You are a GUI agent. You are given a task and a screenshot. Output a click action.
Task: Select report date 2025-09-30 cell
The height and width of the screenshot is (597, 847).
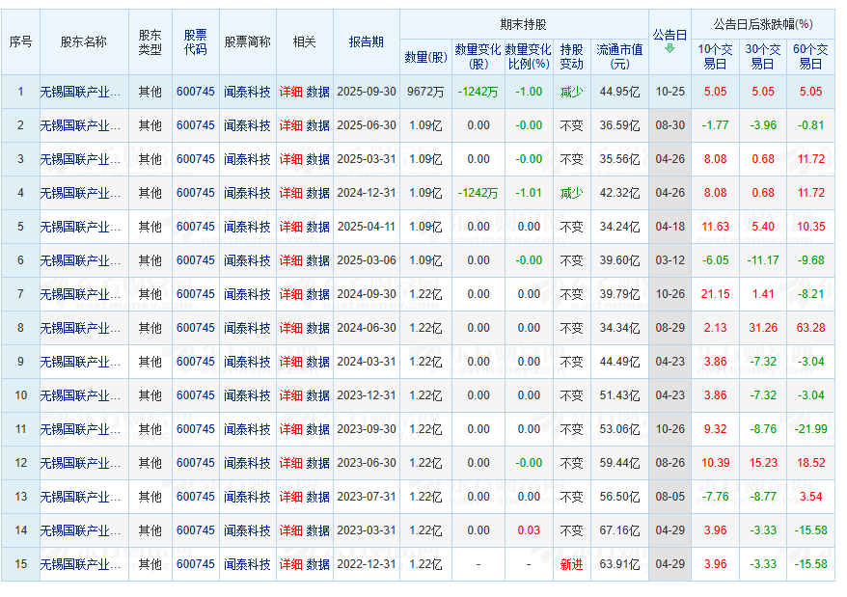[x=367, y=92]
